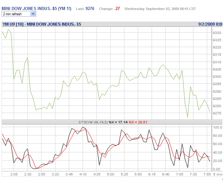Click the 3:20 time axis label

pyautogui.click(x=55, y=174)
